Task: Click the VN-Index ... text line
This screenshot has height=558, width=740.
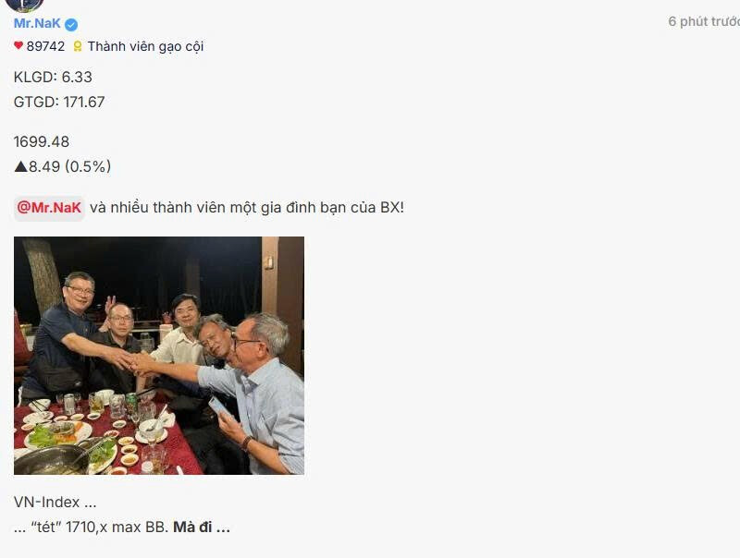Action: pyautogui.click(x=55, y=502)
